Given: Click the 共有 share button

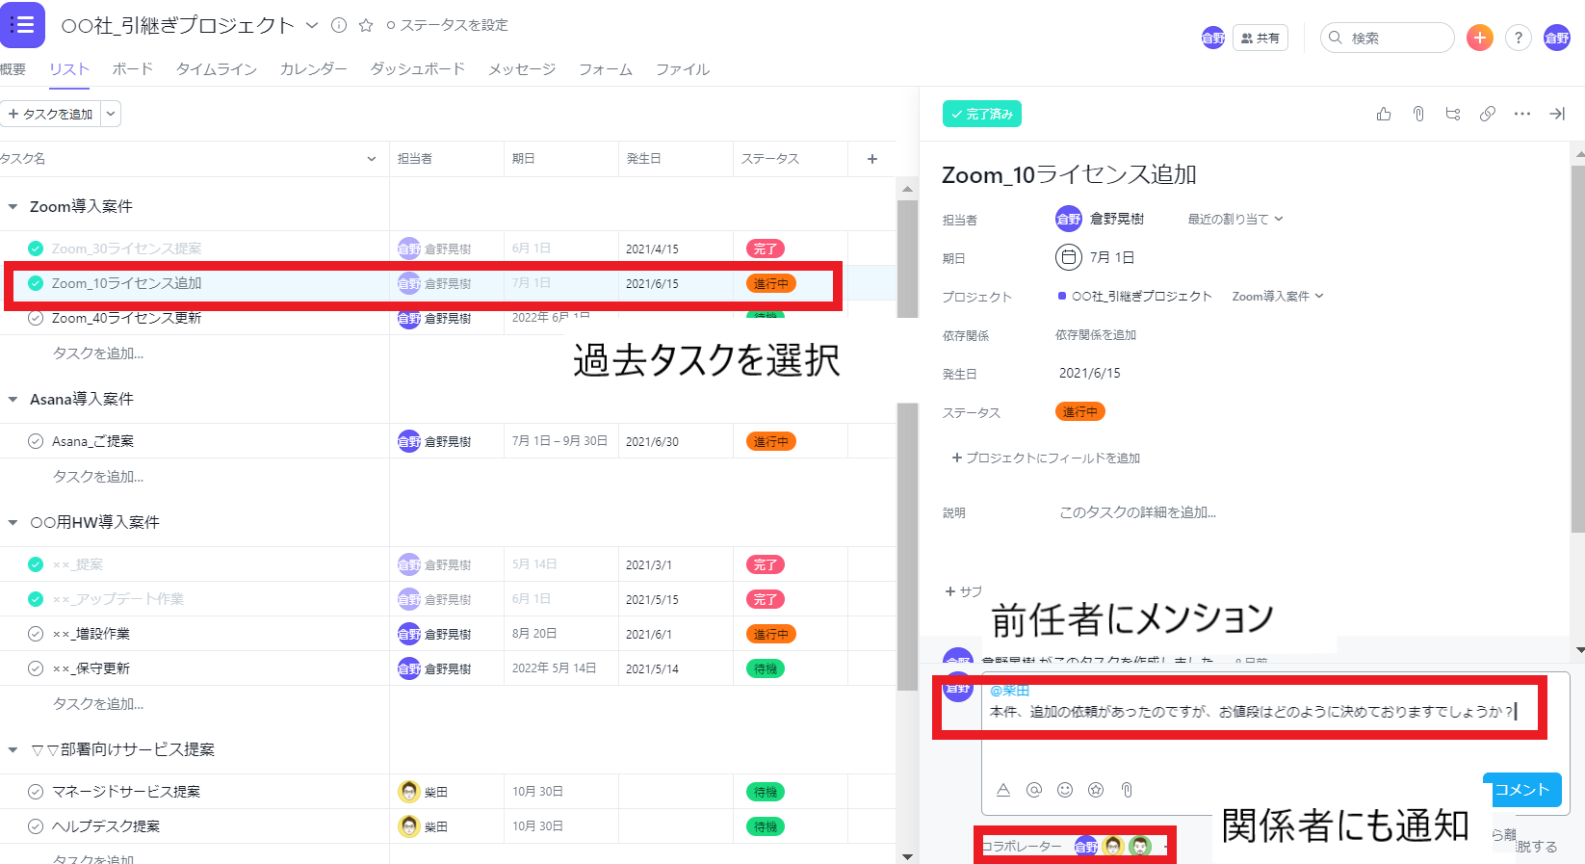Looking at the screenshot, I should [x=1260, y=38].
